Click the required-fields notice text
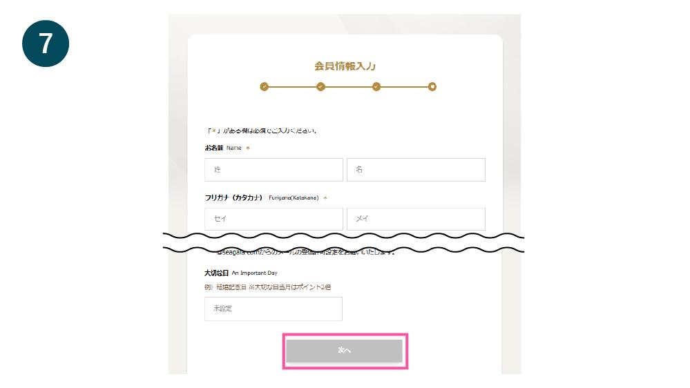The image size is (690, 388). 261,130
